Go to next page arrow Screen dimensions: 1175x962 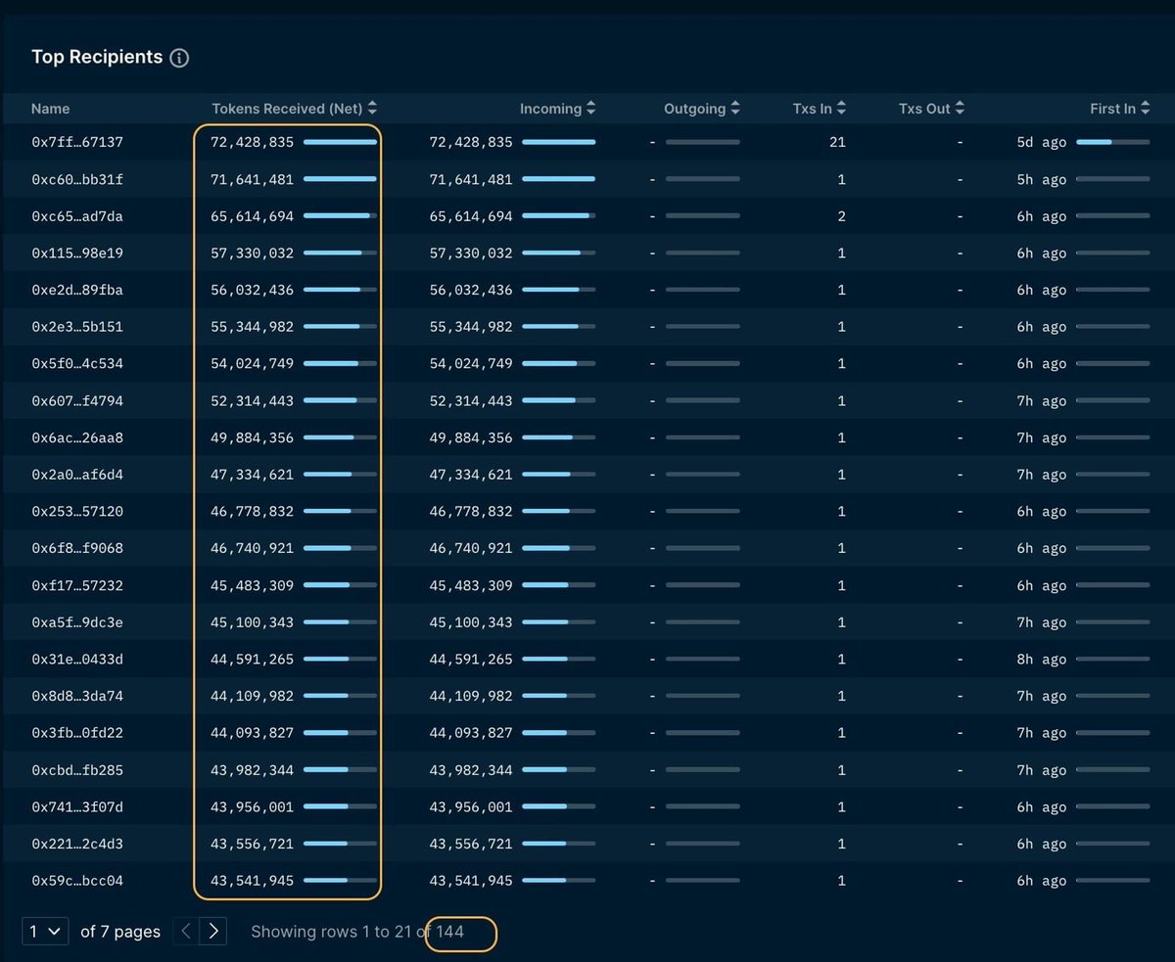pyautogui.click(x=213, y=932)
